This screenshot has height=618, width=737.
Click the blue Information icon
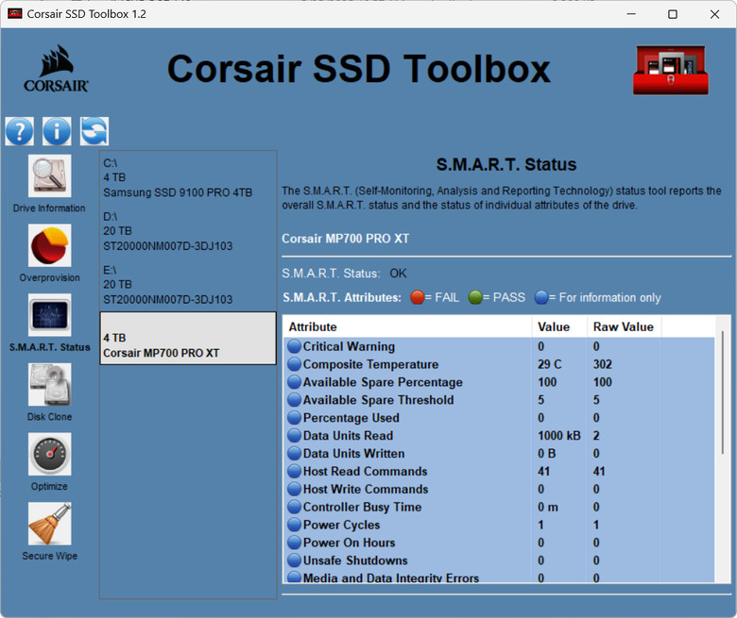(x=57, y=131)
